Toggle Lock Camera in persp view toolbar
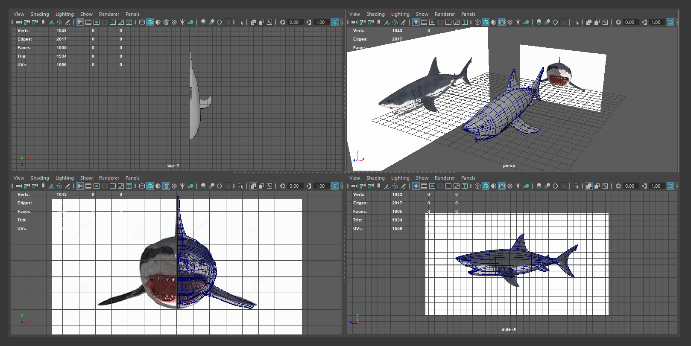Screen dimensions: 691x346 coord(362,22)
